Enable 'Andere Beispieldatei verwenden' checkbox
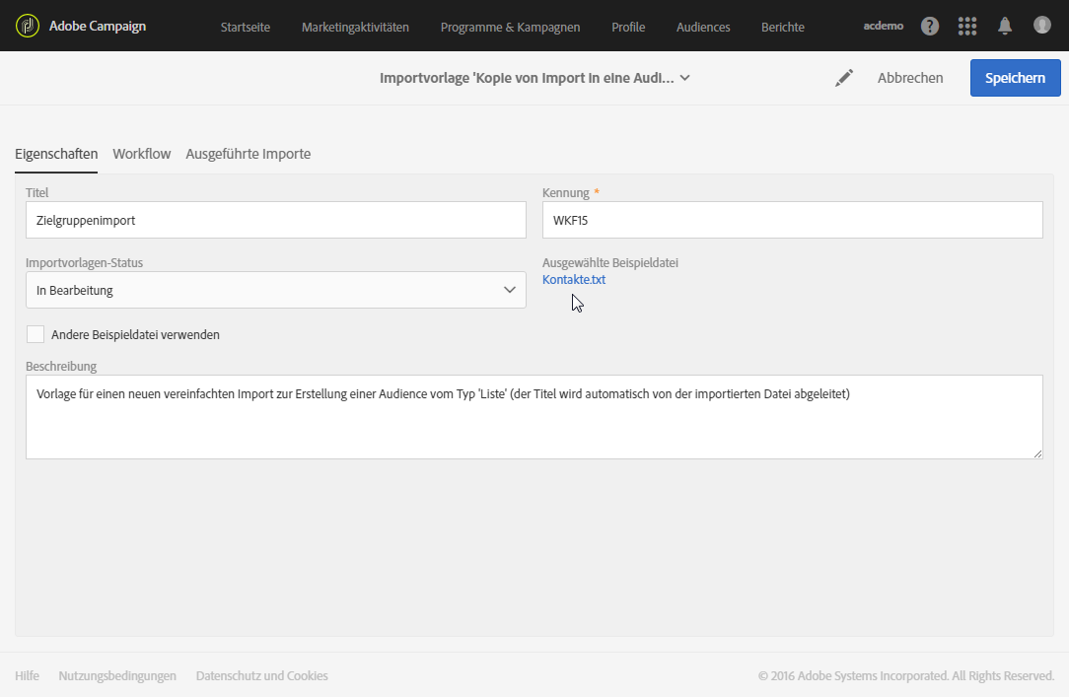The image size is (1069, 697). click(36, 334)
